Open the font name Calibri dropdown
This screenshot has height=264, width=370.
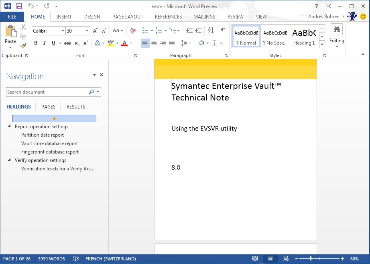63,31
